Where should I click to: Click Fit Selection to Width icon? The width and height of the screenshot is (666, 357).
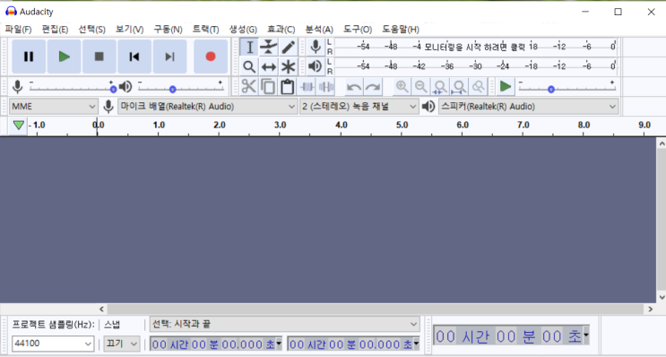click(x=440, y=87)
